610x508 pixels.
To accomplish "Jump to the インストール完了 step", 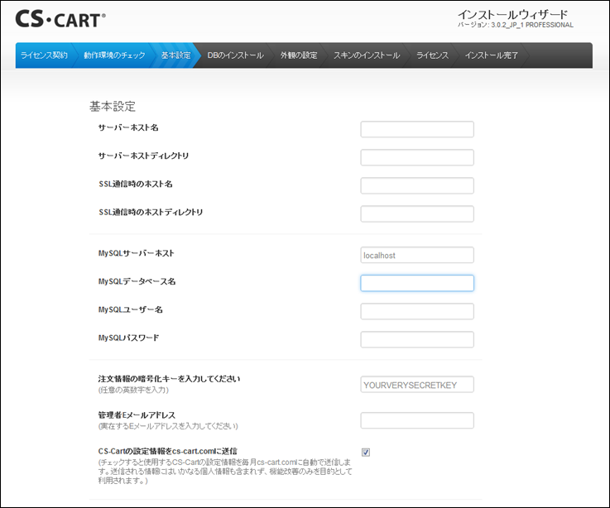I will click(492, 55).
